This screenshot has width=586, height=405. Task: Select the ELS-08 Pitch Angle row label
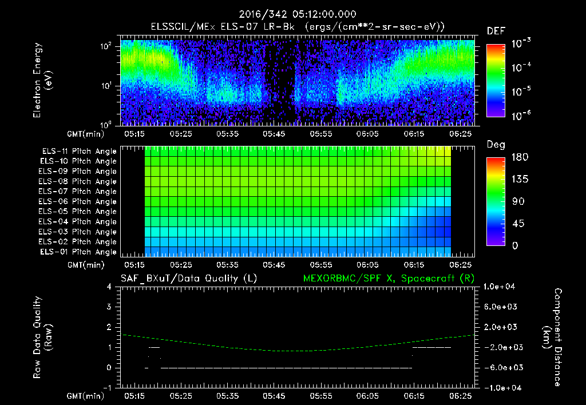(78, 181)
